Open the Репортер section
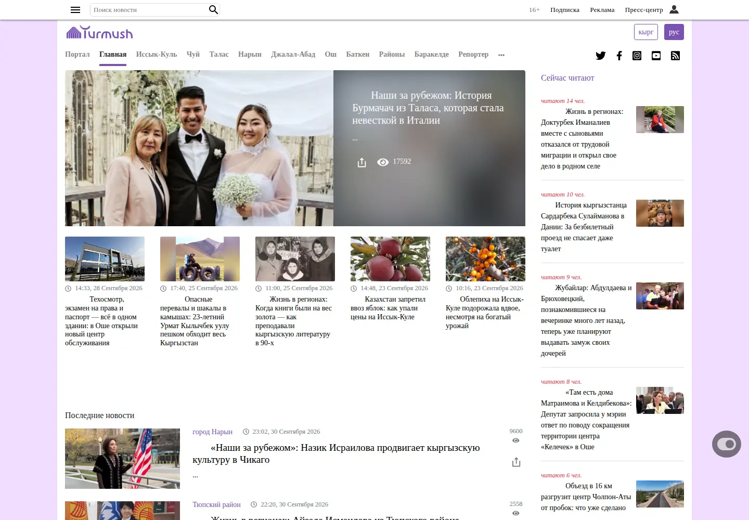The height and width of the screenshot is (520, 749). pos(473,55)
